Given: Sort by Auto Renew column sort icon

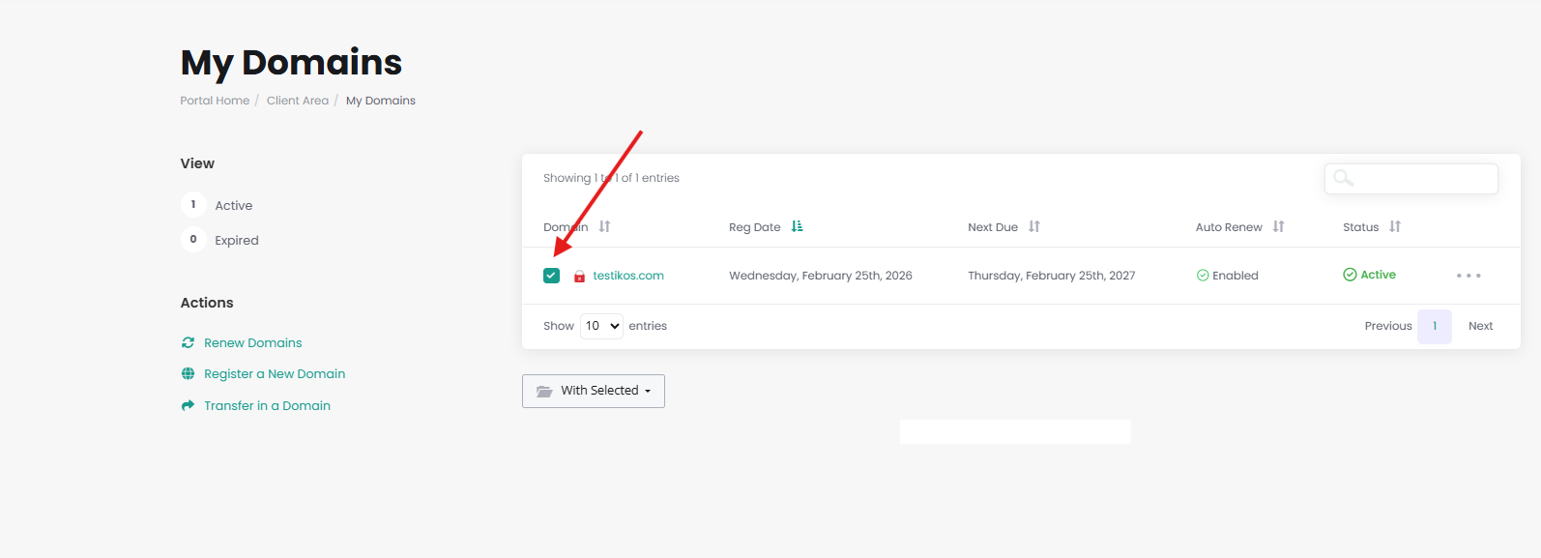Looking at the screenshot, I should [x=1278, y=226].
